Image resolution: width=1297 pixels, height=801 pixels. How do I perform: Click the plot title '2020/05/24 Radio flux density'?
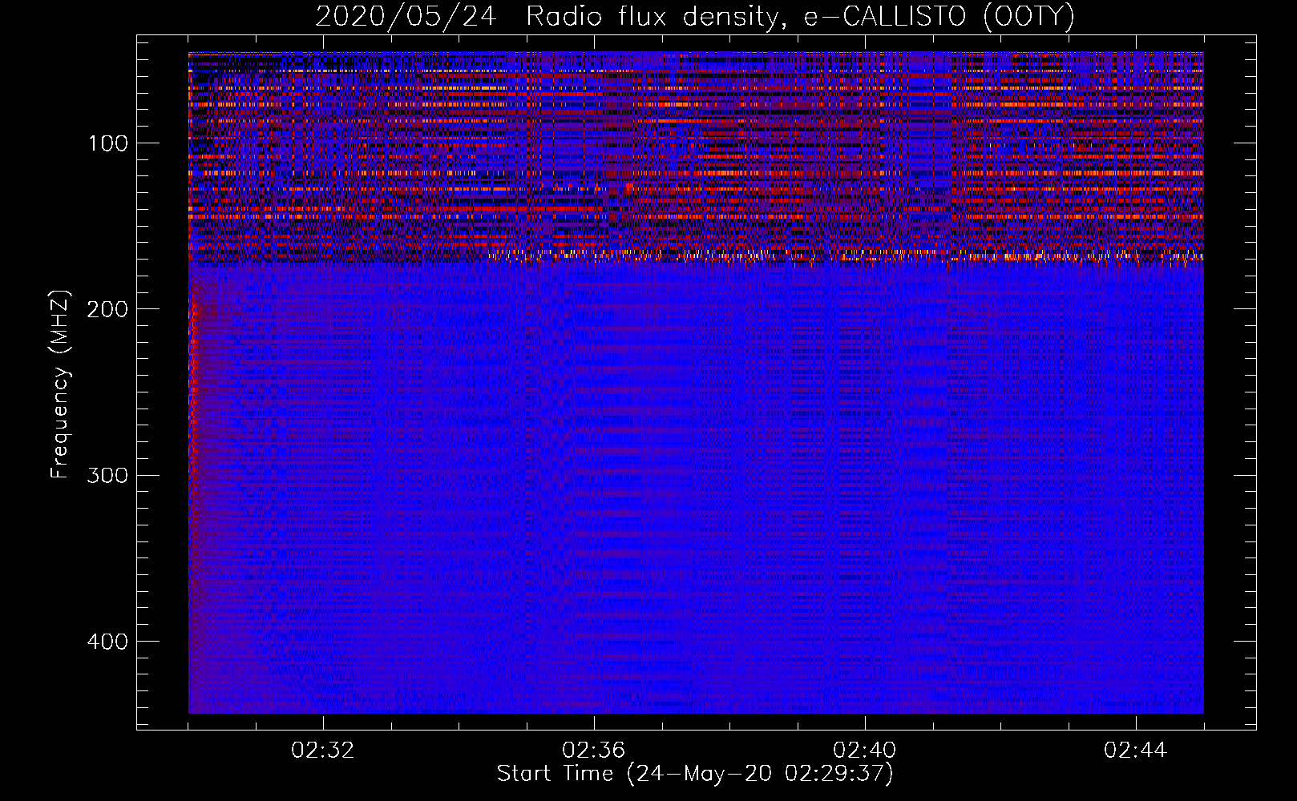[x=695, y=16]
